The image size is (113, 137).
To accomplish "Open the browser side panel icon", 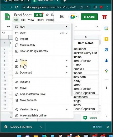I will click(x=95, y=7).
